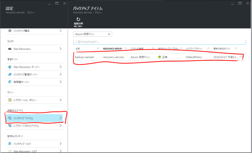Expand the バックアップ管理サーバー chevron
252x153 pixels.
pos(60,74)
